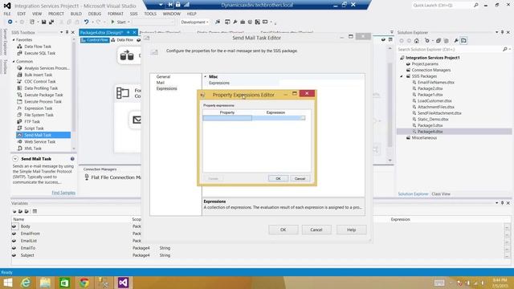Collapse the Common toolbox group
The width and height of the screenshot is (514, 289).
(14, 61)
